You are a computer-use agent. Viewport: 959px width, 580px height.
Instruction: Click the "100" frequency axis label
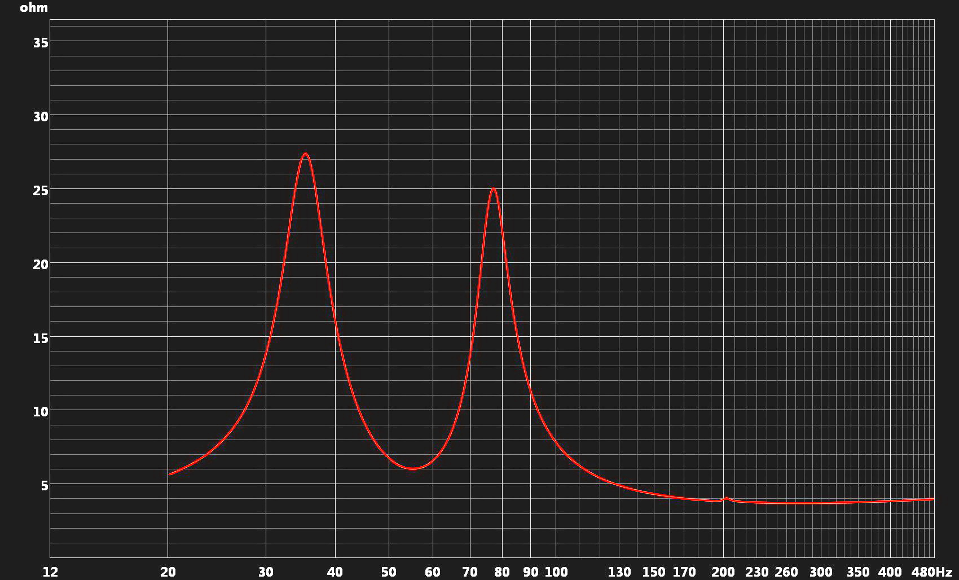[x=556, y=572]
